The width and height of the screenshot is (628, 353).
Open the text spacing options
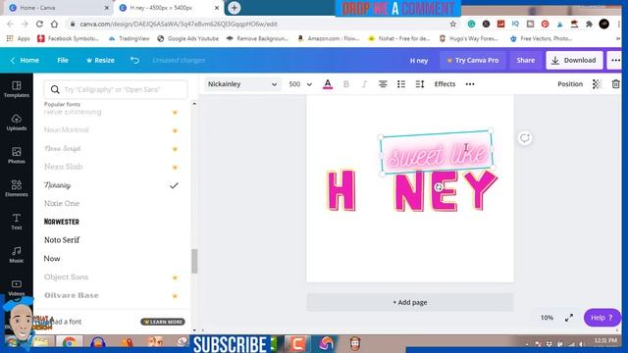[x=419, y=84]
